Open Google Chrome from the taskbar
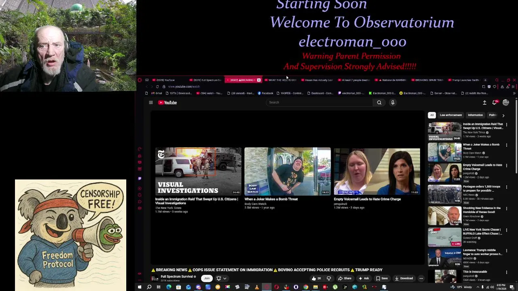 click(306, 287)
